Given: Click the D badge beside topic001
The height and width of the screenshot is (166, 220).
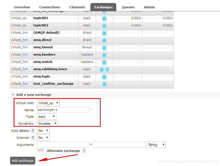Looking at the screenshot, I should 104,19.
